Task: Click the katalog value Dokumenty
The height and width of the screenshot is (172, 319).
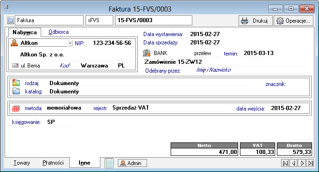Action: [64, 92]
